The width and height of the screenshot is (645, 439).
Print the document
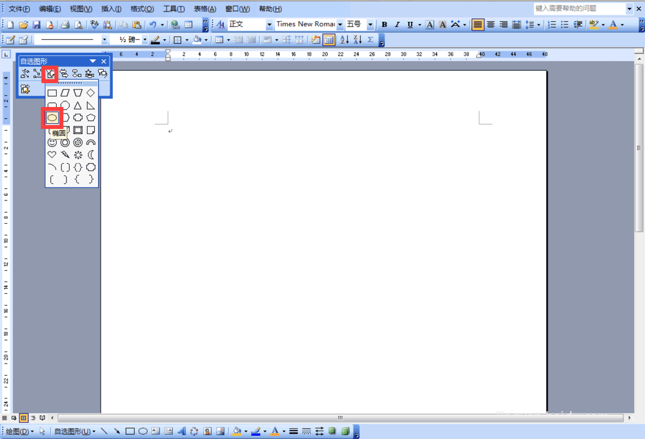[65, 24]
